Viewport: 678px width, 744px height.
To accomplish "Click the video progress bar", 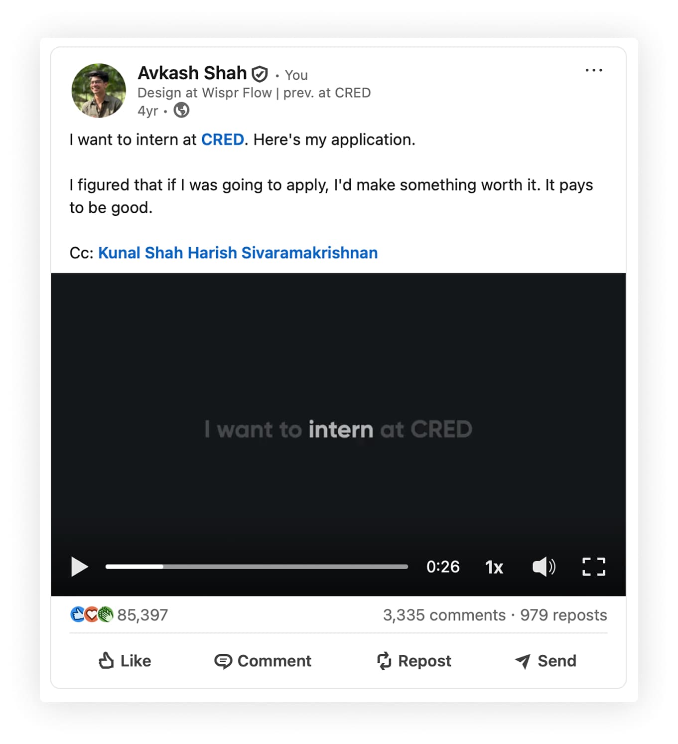I will 257,567.
